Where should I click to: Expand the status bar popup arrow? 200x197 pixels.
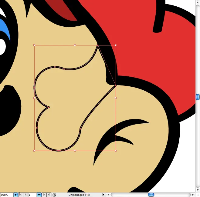coord(103,195)
